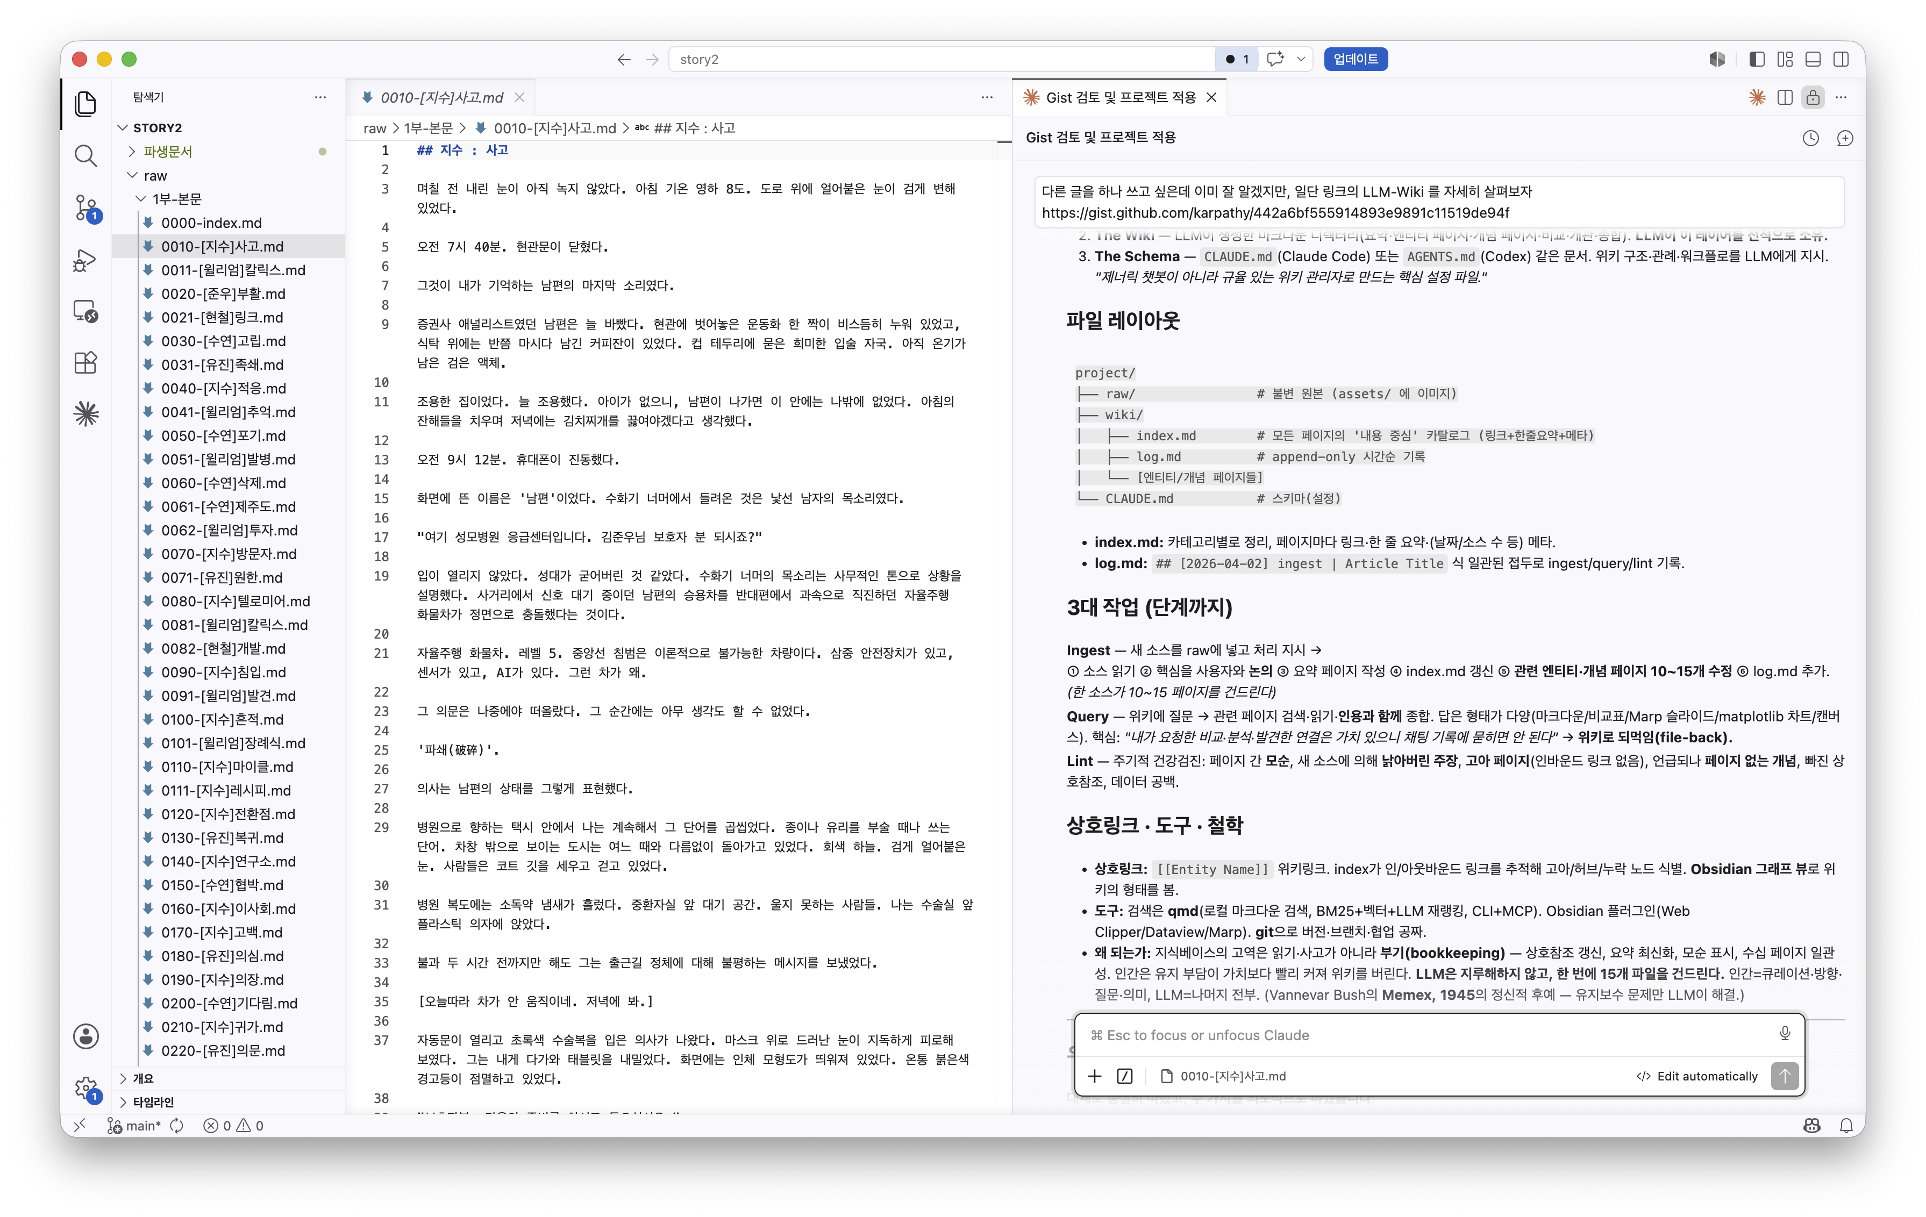The width and height of the screenshot is (1926, 1217).
Task: Switch to the 0010-[지수]사고.md editor tab
Action: (x=441, y=97)
